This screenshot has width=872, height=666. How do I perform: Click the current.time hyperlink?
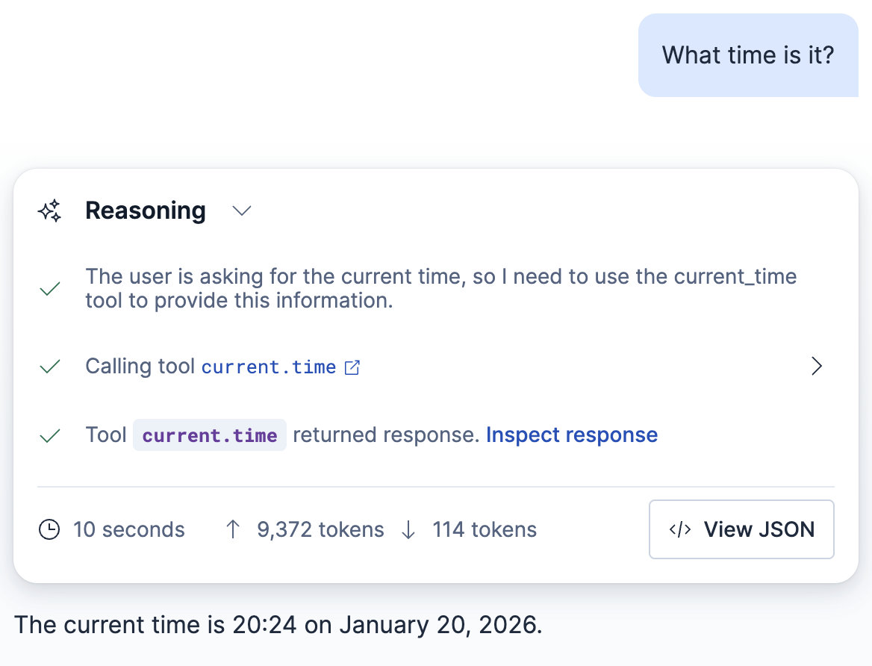point(270,367)
